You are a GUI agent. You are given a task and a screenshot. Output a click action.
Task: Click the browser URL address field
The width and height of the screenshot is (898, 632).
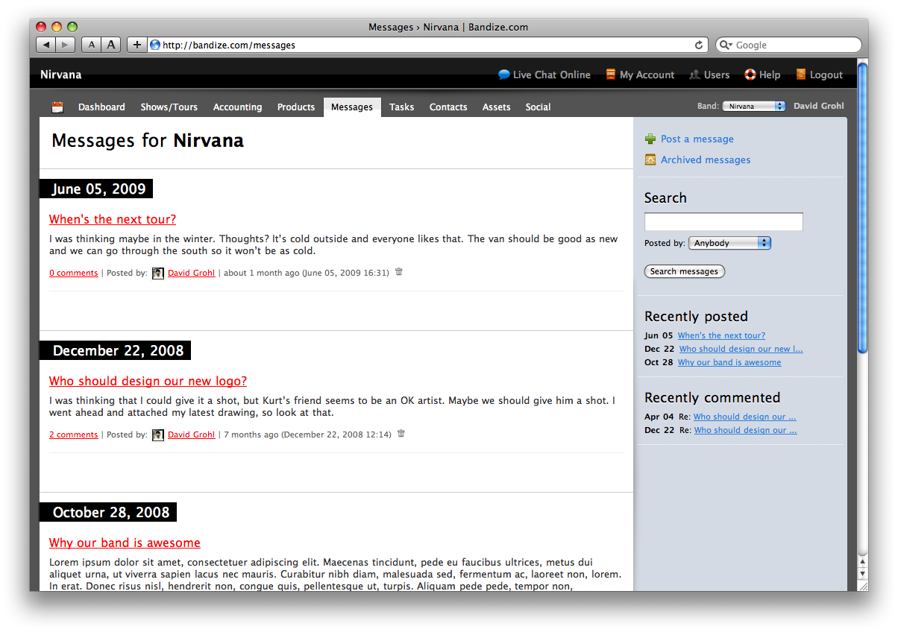click(x=429, y=45)
